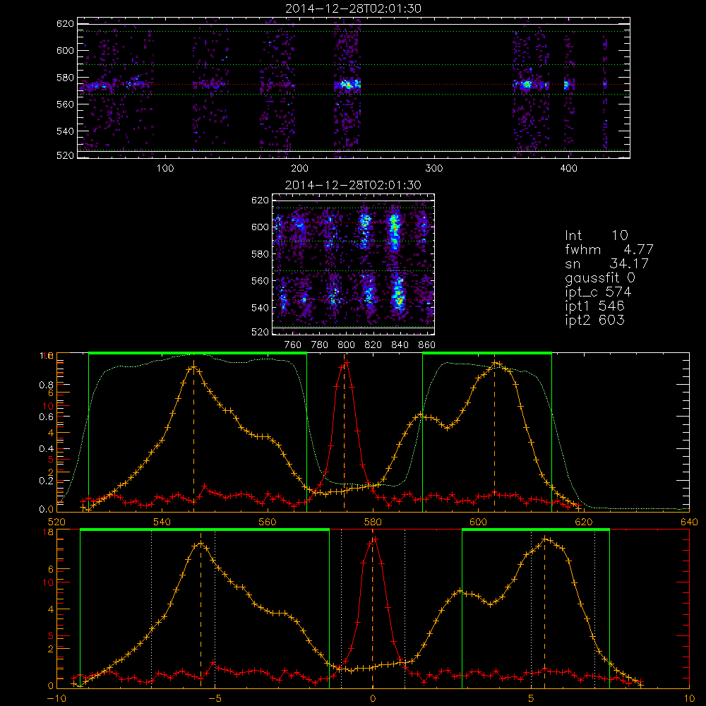Click x-axis tick −5 on bottom plot
706x706 pixels.
pos(215,699)
